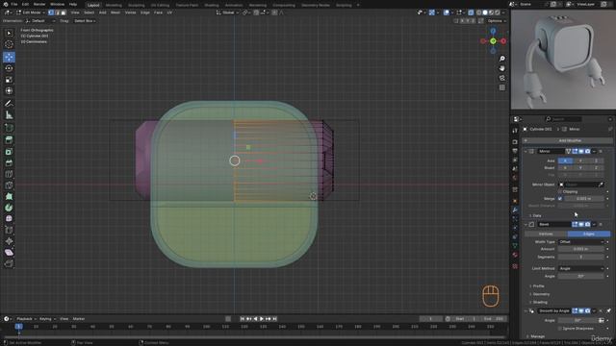Open Bevel Width Type Offset dropdown

tap(581, 242)
